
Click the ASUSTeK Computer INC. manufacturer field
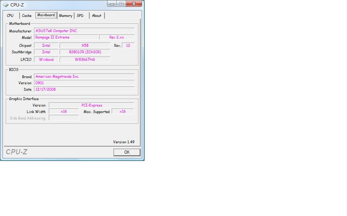84,31
